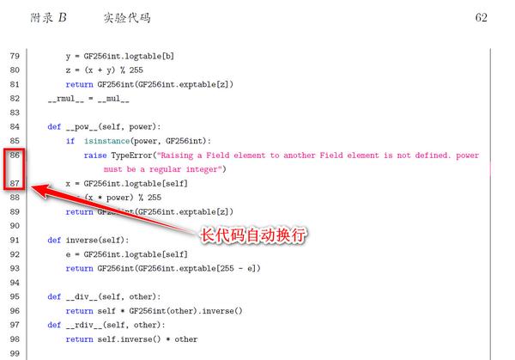Click the 'raise TypeError' statement
Viewport: 515px width, 360px height.
(x=118, y=156)
